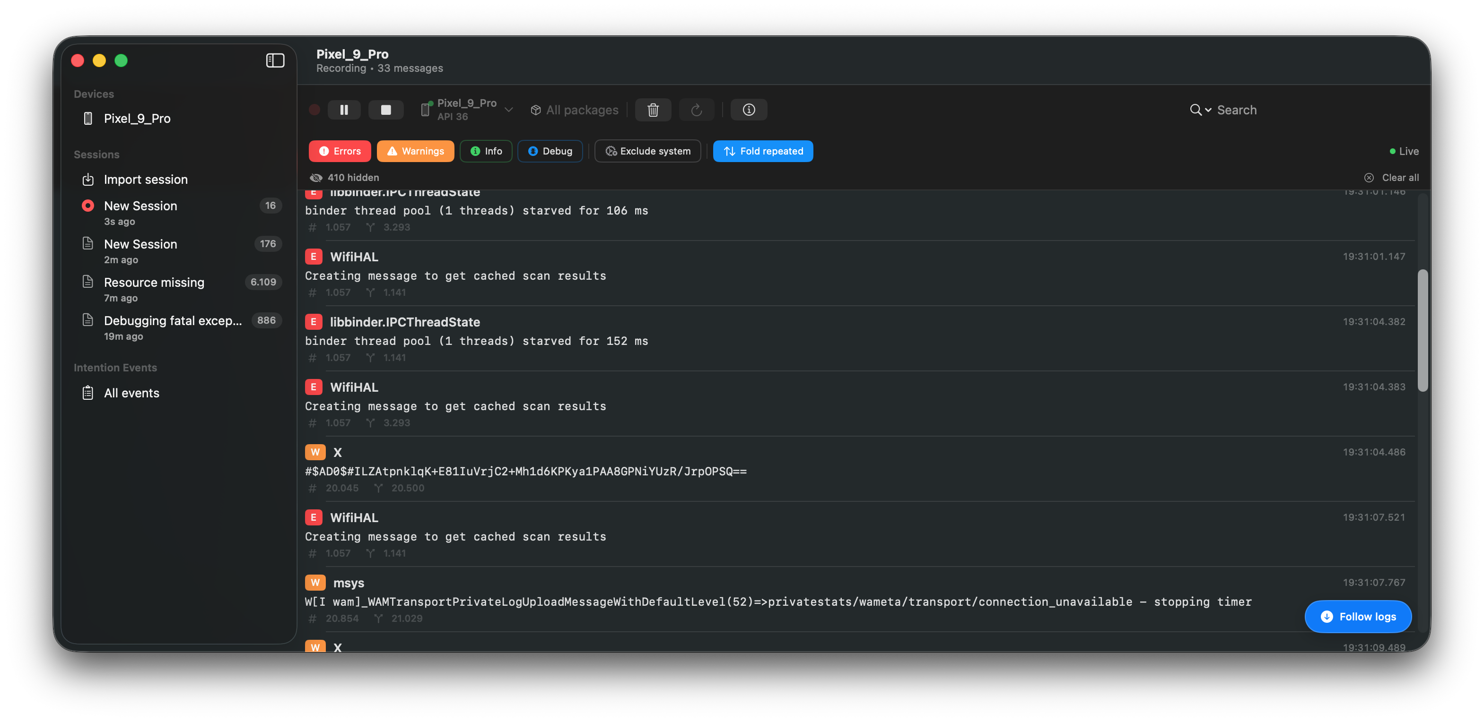Expand the Pixel_9_Pro device dropdown
Screen dimensions: 1484x722
[x=509, y=110]
